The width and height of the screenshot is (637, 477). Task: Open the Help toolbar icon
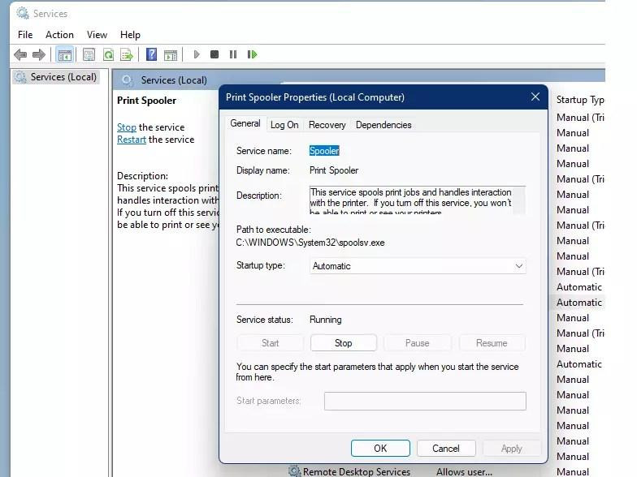click(x=151, y=54)
